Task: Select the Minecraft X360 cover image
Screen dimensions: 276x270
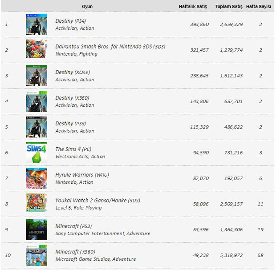Action: [x=37, y=255]
